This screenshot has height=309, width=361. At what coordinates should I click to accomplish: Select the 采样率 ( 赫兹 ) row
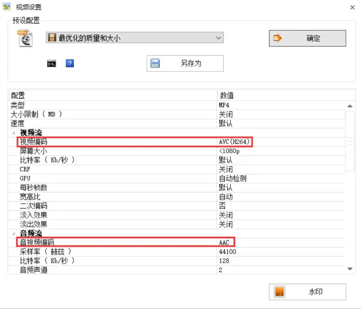(177, 251)
